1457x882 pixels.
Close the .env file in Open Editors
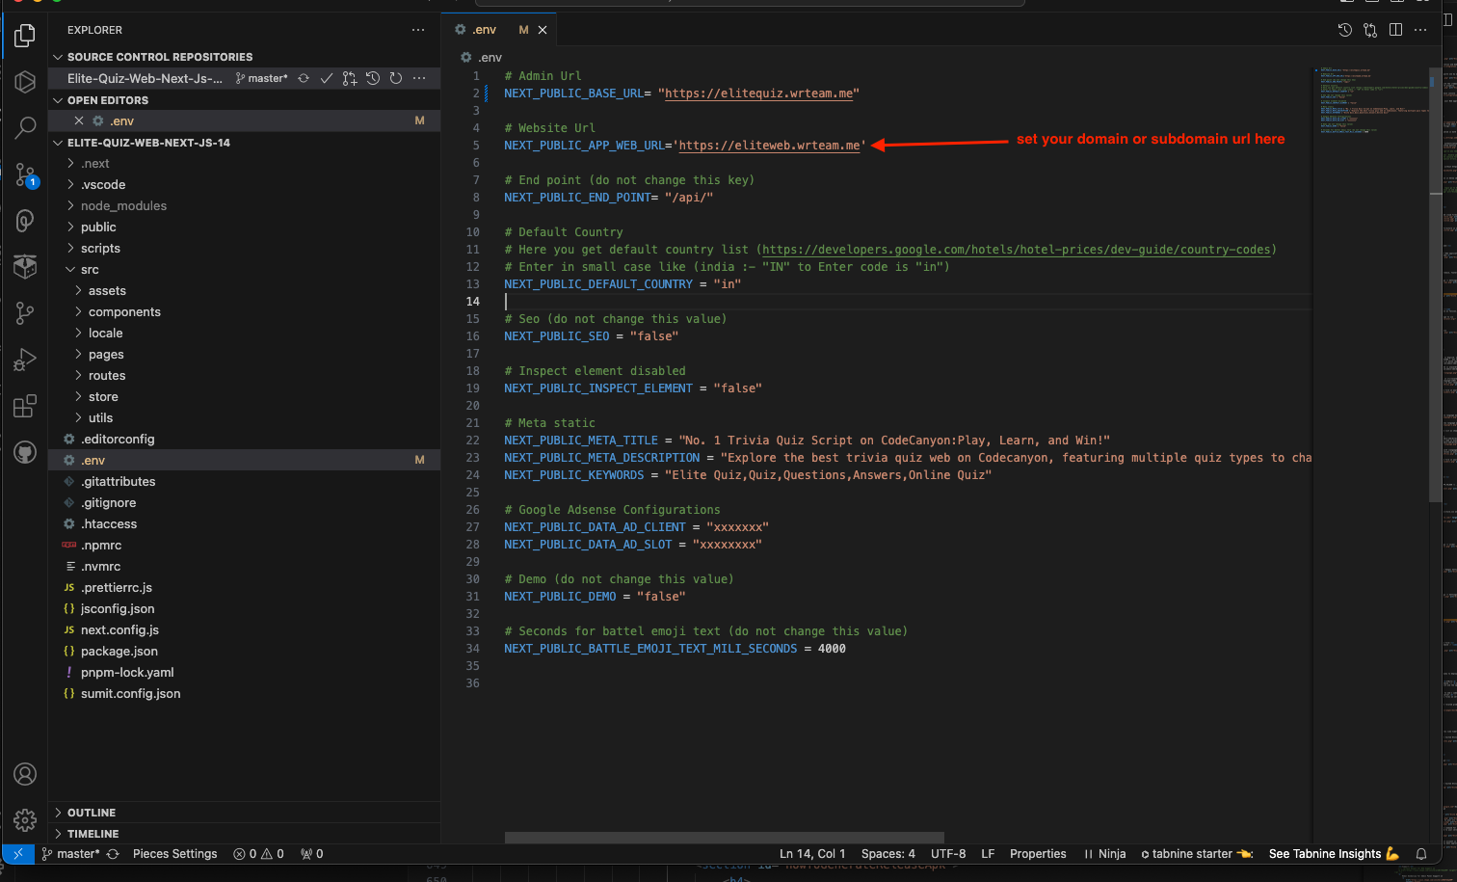(79, 121)
